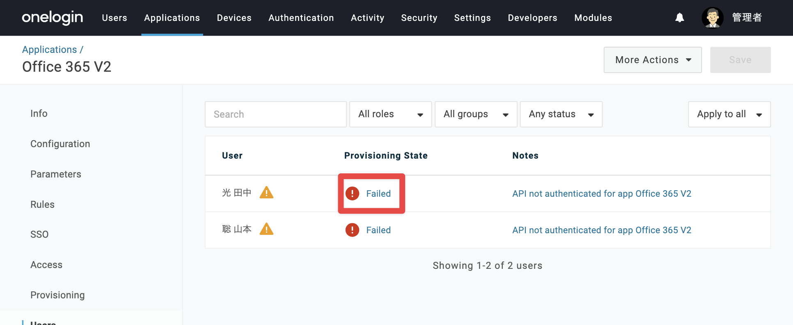Open the Security menu

419,18
